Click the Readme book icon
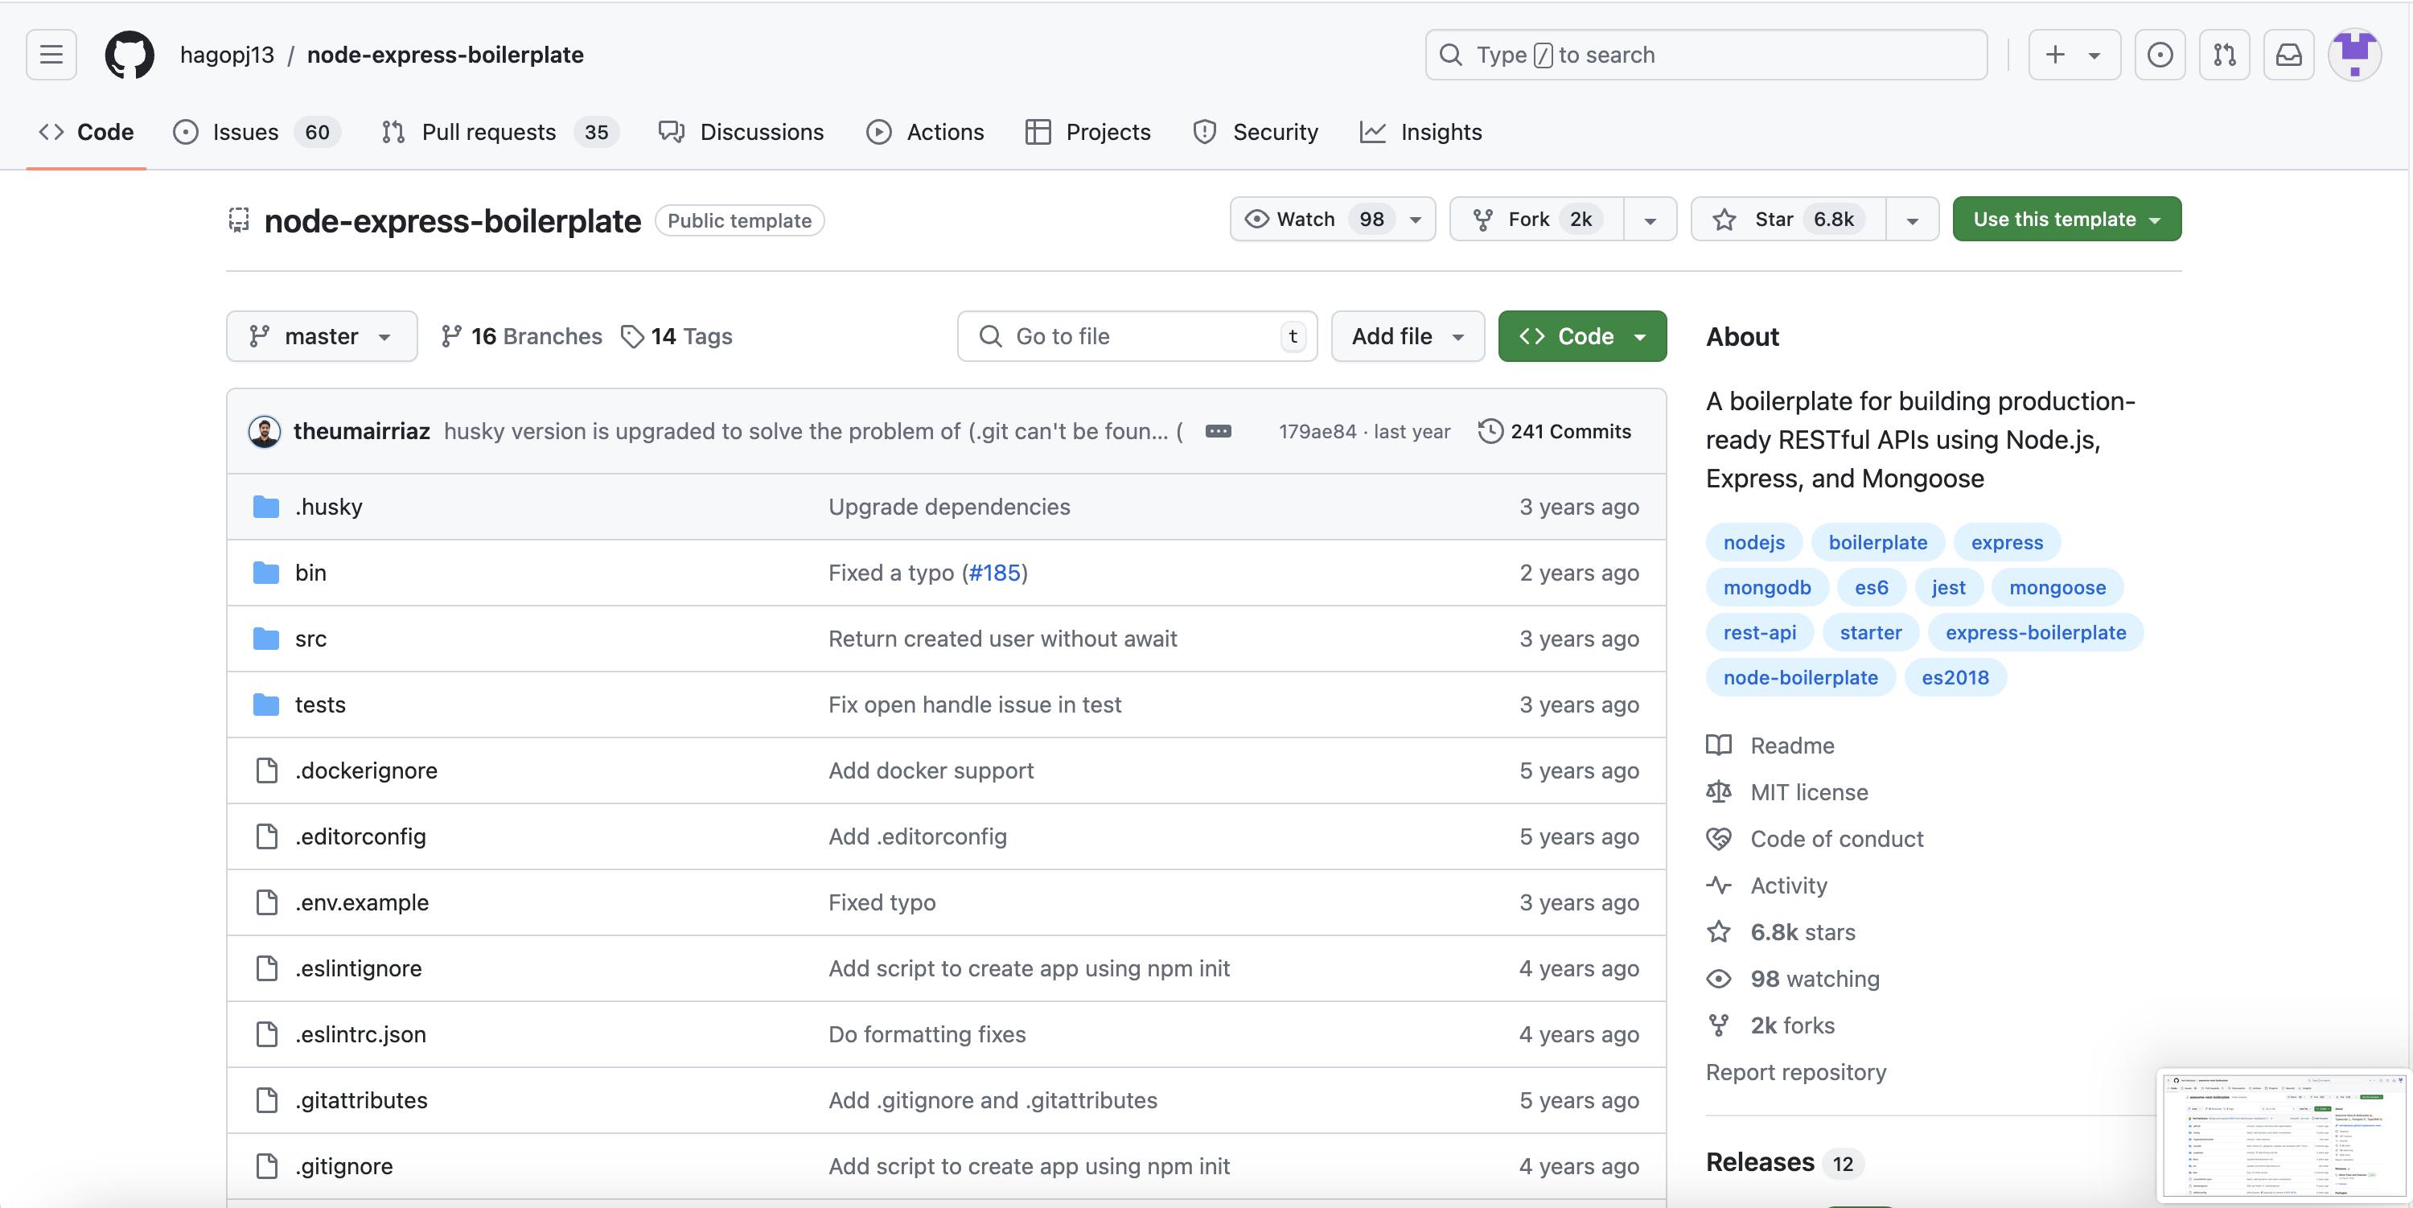The height and width of the screenshot is (1208, 2413). 1719,746
